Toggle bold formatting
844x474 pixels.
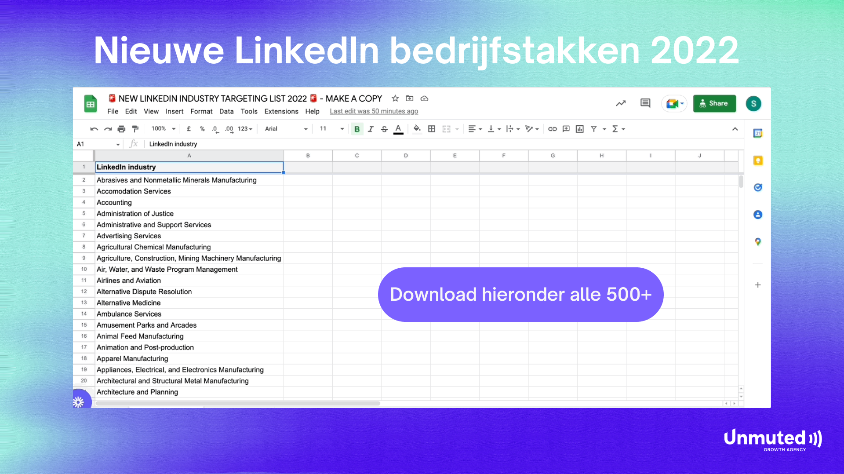click(357, 129)
